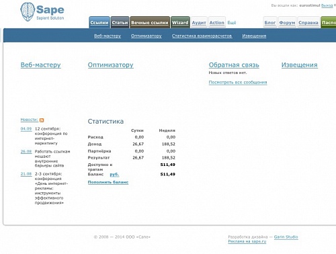Click the large Извещения heading link

300,65
